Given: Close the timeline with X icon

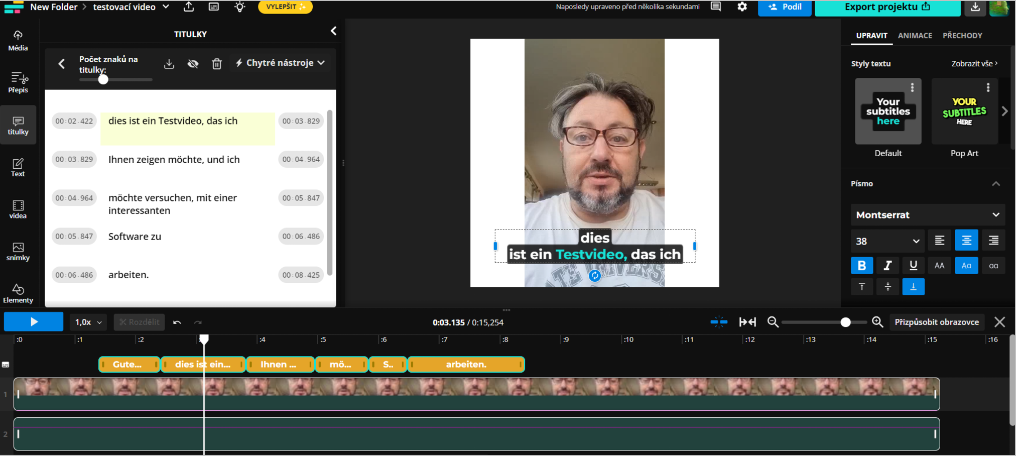Looking at the screenshot, I should [999, 322].
